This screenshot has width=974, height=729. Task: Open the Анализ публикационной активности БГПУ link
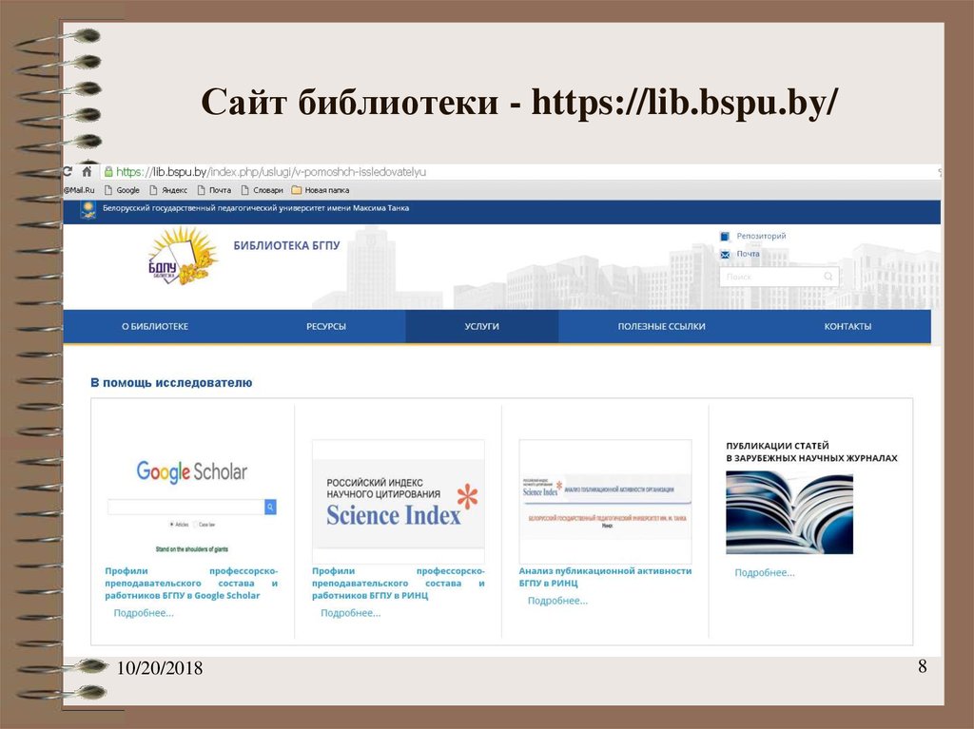606,576
